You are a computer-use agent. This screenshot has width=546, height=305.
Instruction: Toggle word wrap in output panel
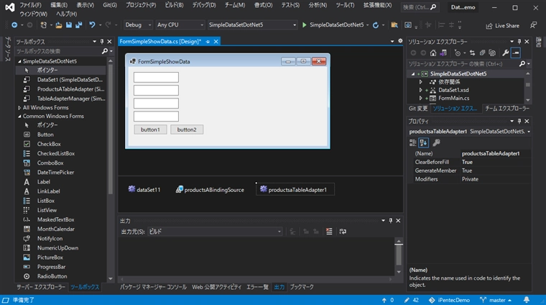[343, 232]
